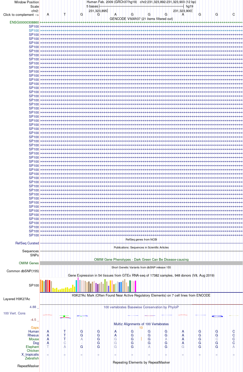Viewport: 243px width, 372px height.
Task: Click the hg19 label beside scale bar
Action: coord(190,6)
